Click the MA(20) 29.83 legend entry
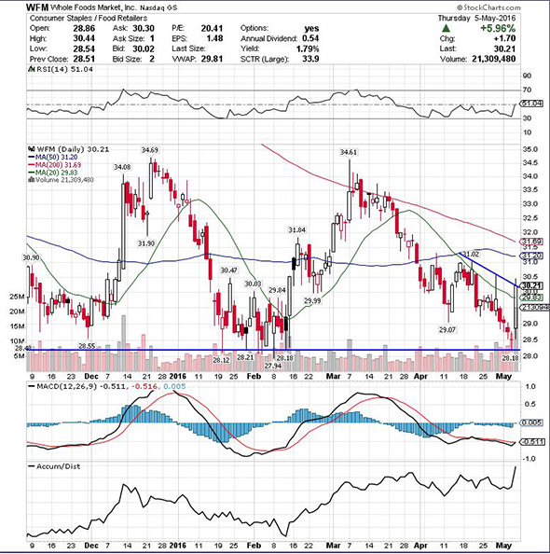The height and width of the screenshot is (554, 550). click(52, 173)
